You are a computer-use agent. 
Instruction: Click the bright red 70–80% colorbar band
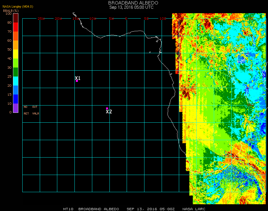(x=16, y=27)
